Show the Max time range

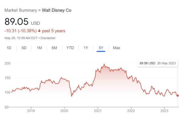click(x=116, y=48)
